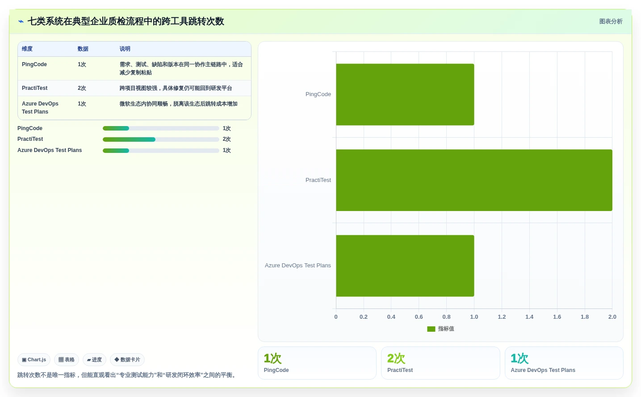This screenshot has height=397, width=641.
Task: Click the PingCode 1次 data card
Action: 317,363
